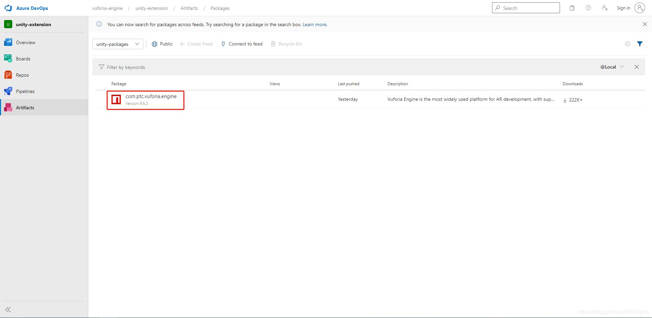Open feed settings gear icon
The width and height of the screenshot is (652, 318).
628,44
